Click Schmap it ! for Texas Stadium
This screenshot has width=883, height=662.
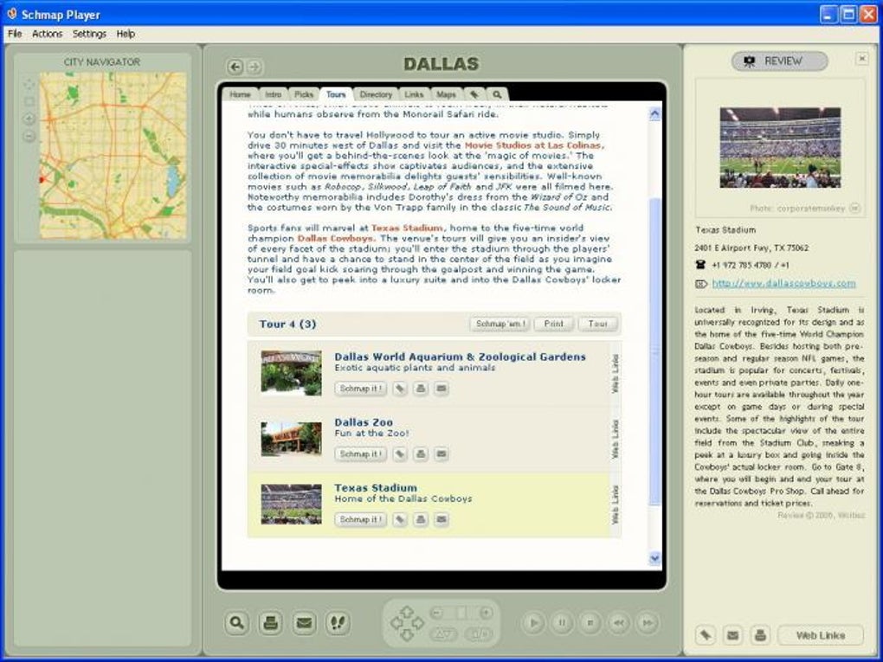coord(360,519)
